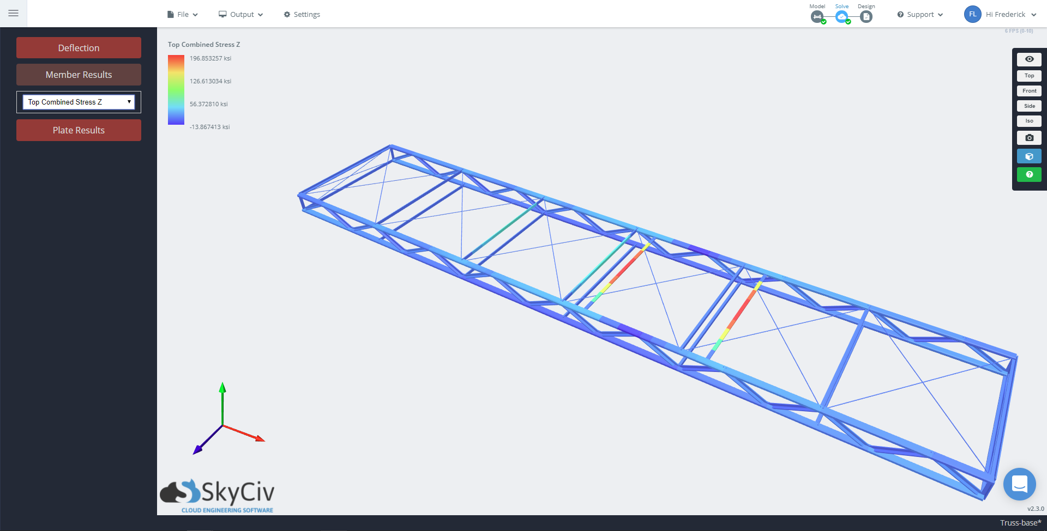The width and height of the screenshot is (1047, 531).
Task: Open the Solve cloud icon
Action: click(841, 16)
